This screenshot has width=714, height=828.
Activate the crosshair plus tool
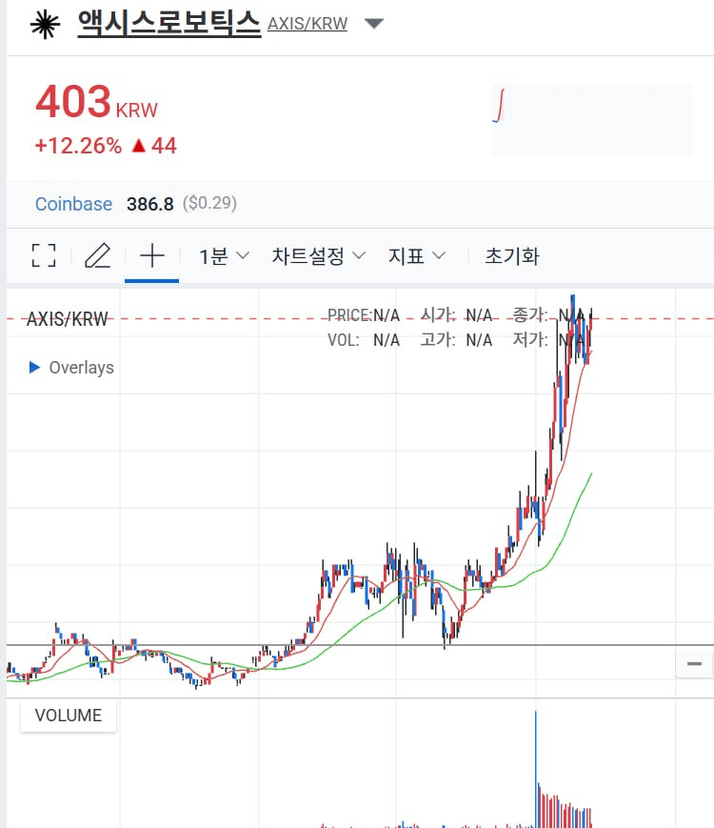(152, 255)
